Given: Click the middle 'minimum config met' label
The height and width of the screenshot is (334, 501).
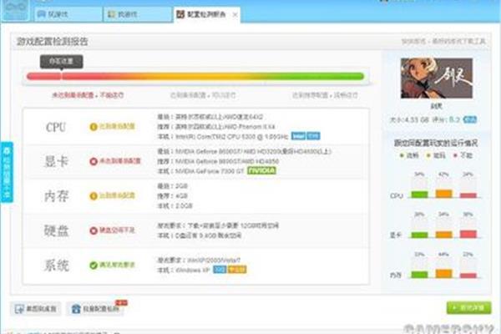Looking at the screenshot, I should click(x=203, y=95).
